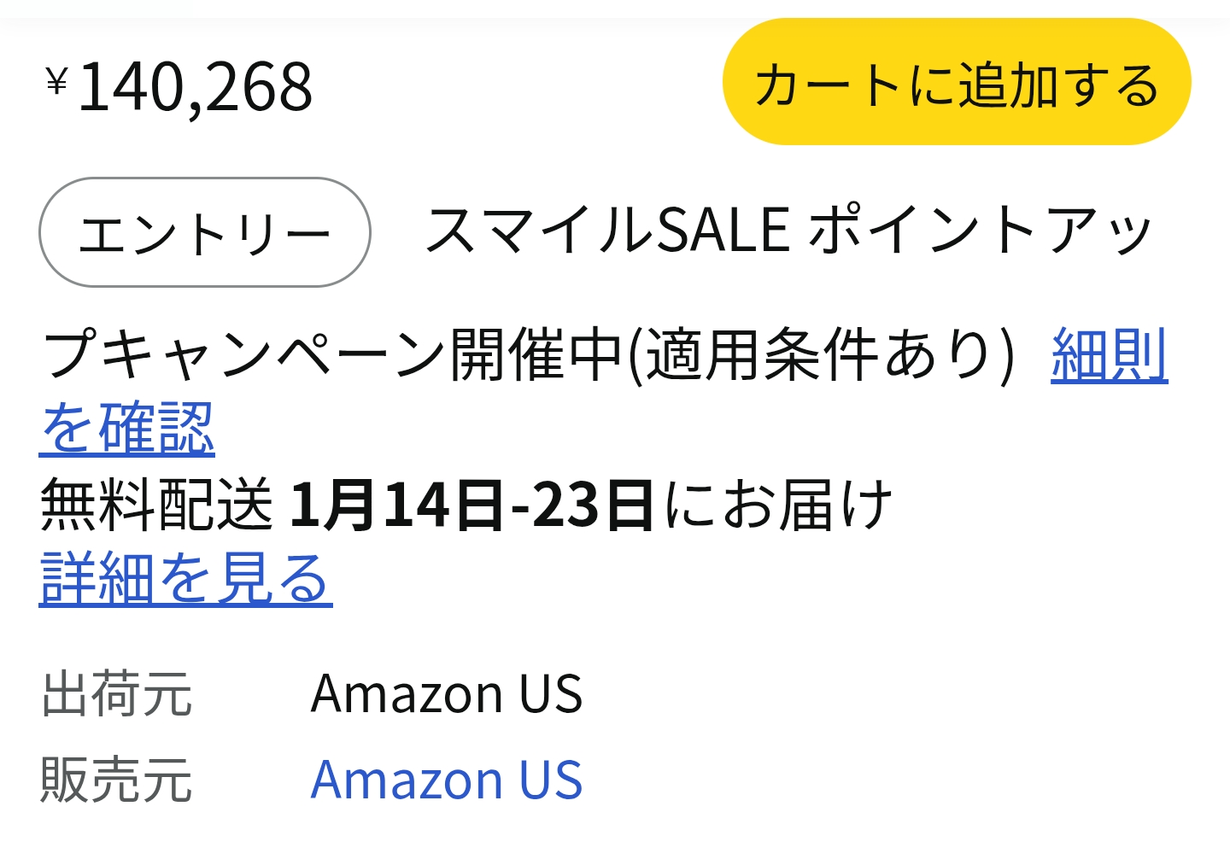Click the ¥ yen currency symbol
The width and height of the screenshot is (1230, 859).
(x=56, y=83)
